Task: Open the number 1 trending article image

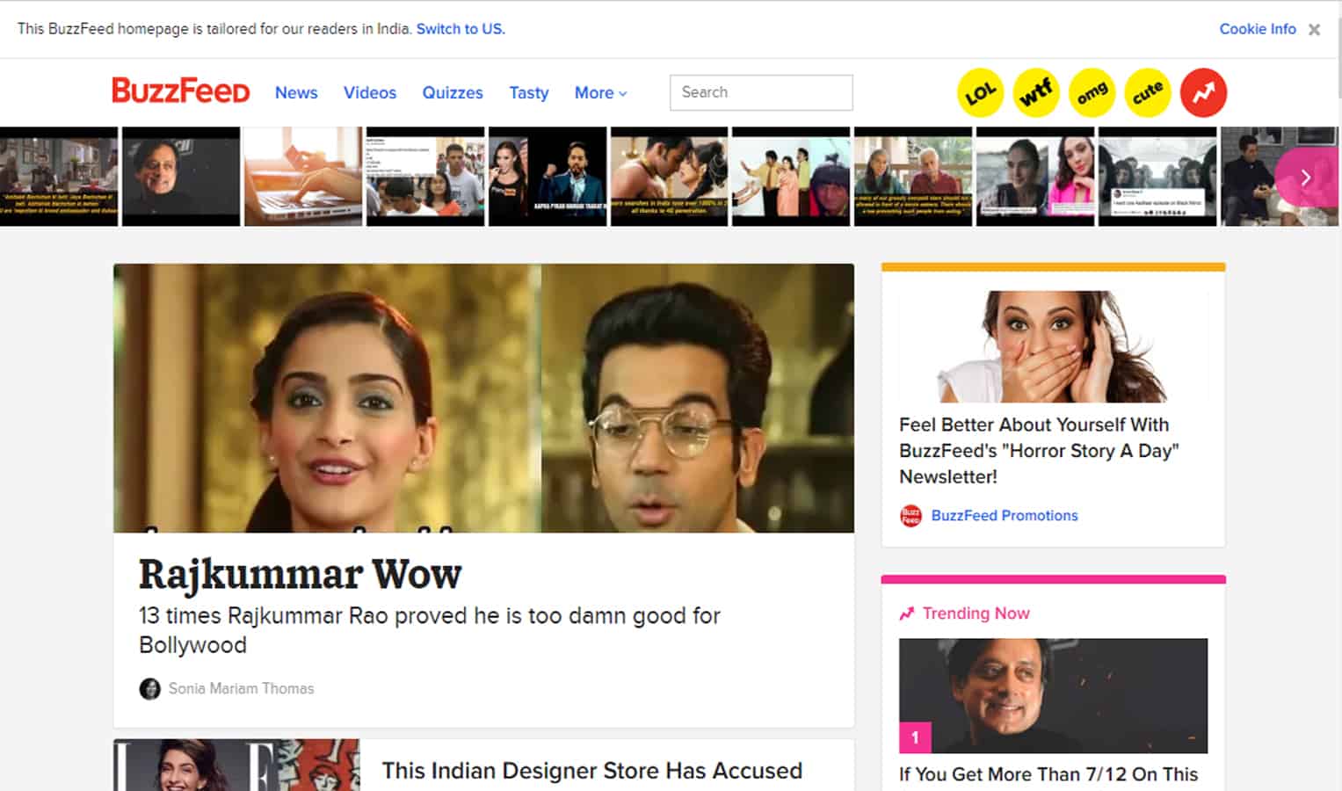Action: click(1053, 695)
